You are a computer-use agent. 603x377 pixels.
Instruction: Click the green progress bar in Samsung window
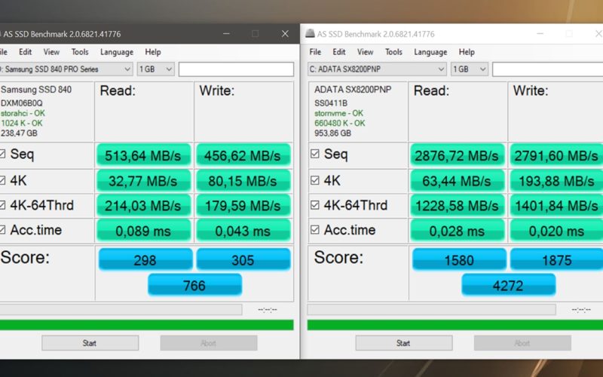click(x=146, y=325)
